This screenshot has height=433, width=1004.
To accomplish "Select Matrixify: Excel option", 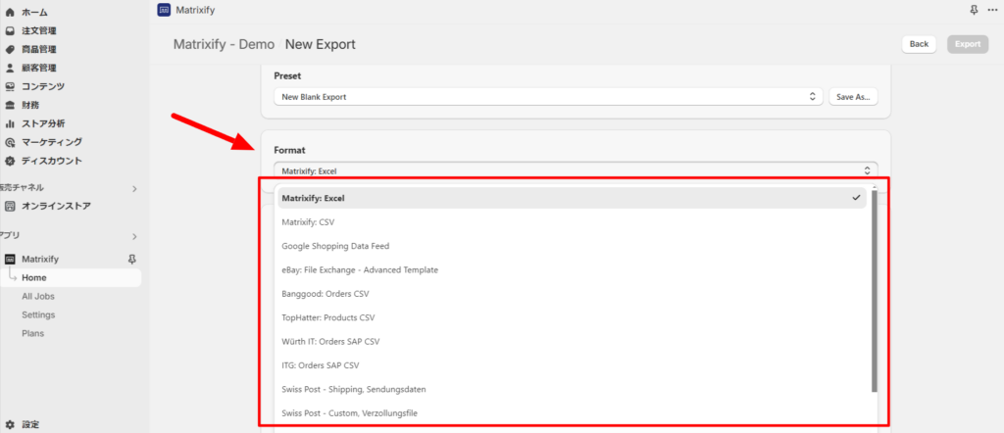I will click(572, 198).
